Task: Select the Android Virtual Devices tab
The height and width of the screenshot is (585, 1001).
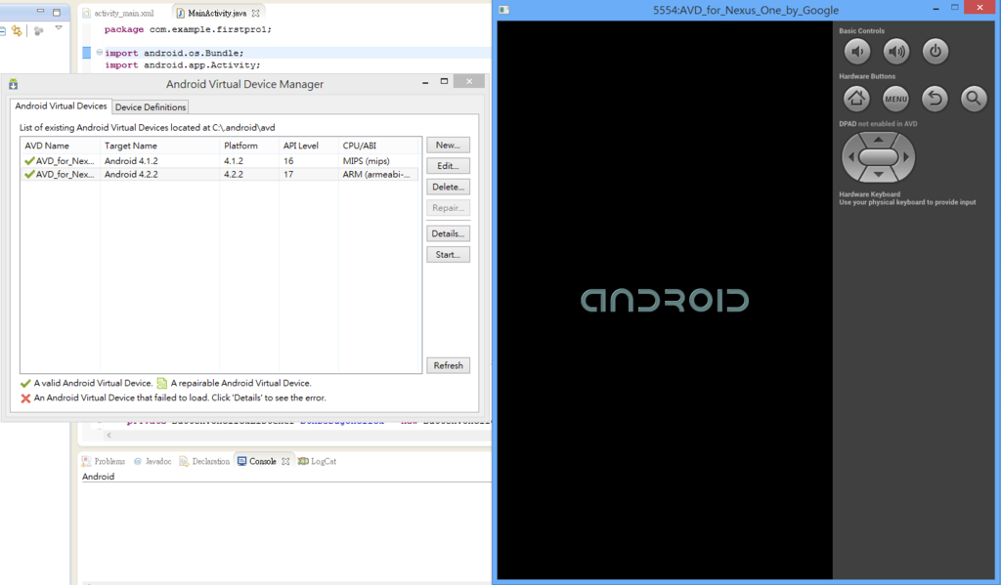Action: pyautogui.click(x=61, y=105)
